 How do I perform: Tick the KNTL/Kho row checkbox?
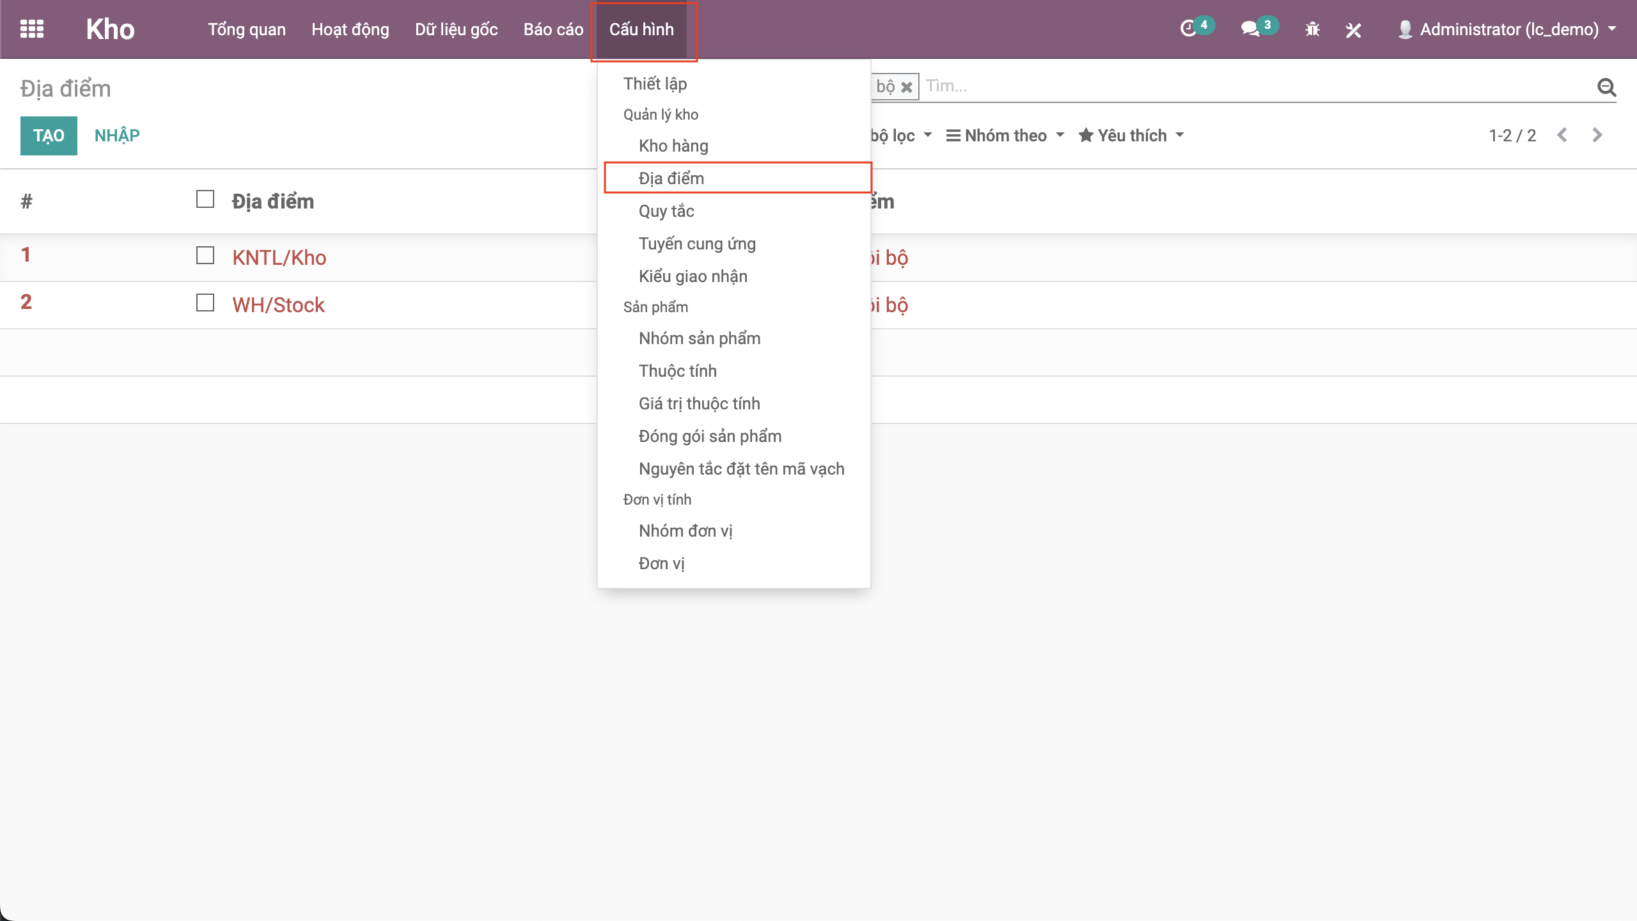tap(205, 256)
